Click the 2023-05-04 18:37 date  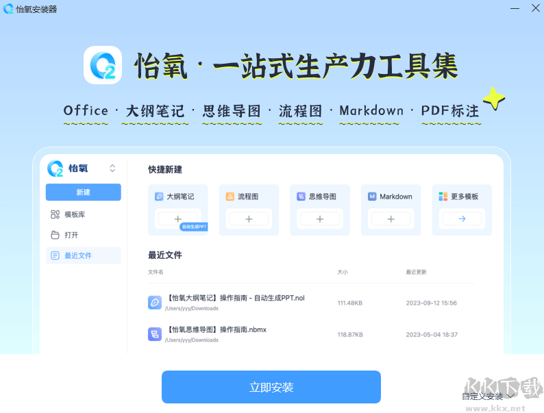click(x=432, y=335)
